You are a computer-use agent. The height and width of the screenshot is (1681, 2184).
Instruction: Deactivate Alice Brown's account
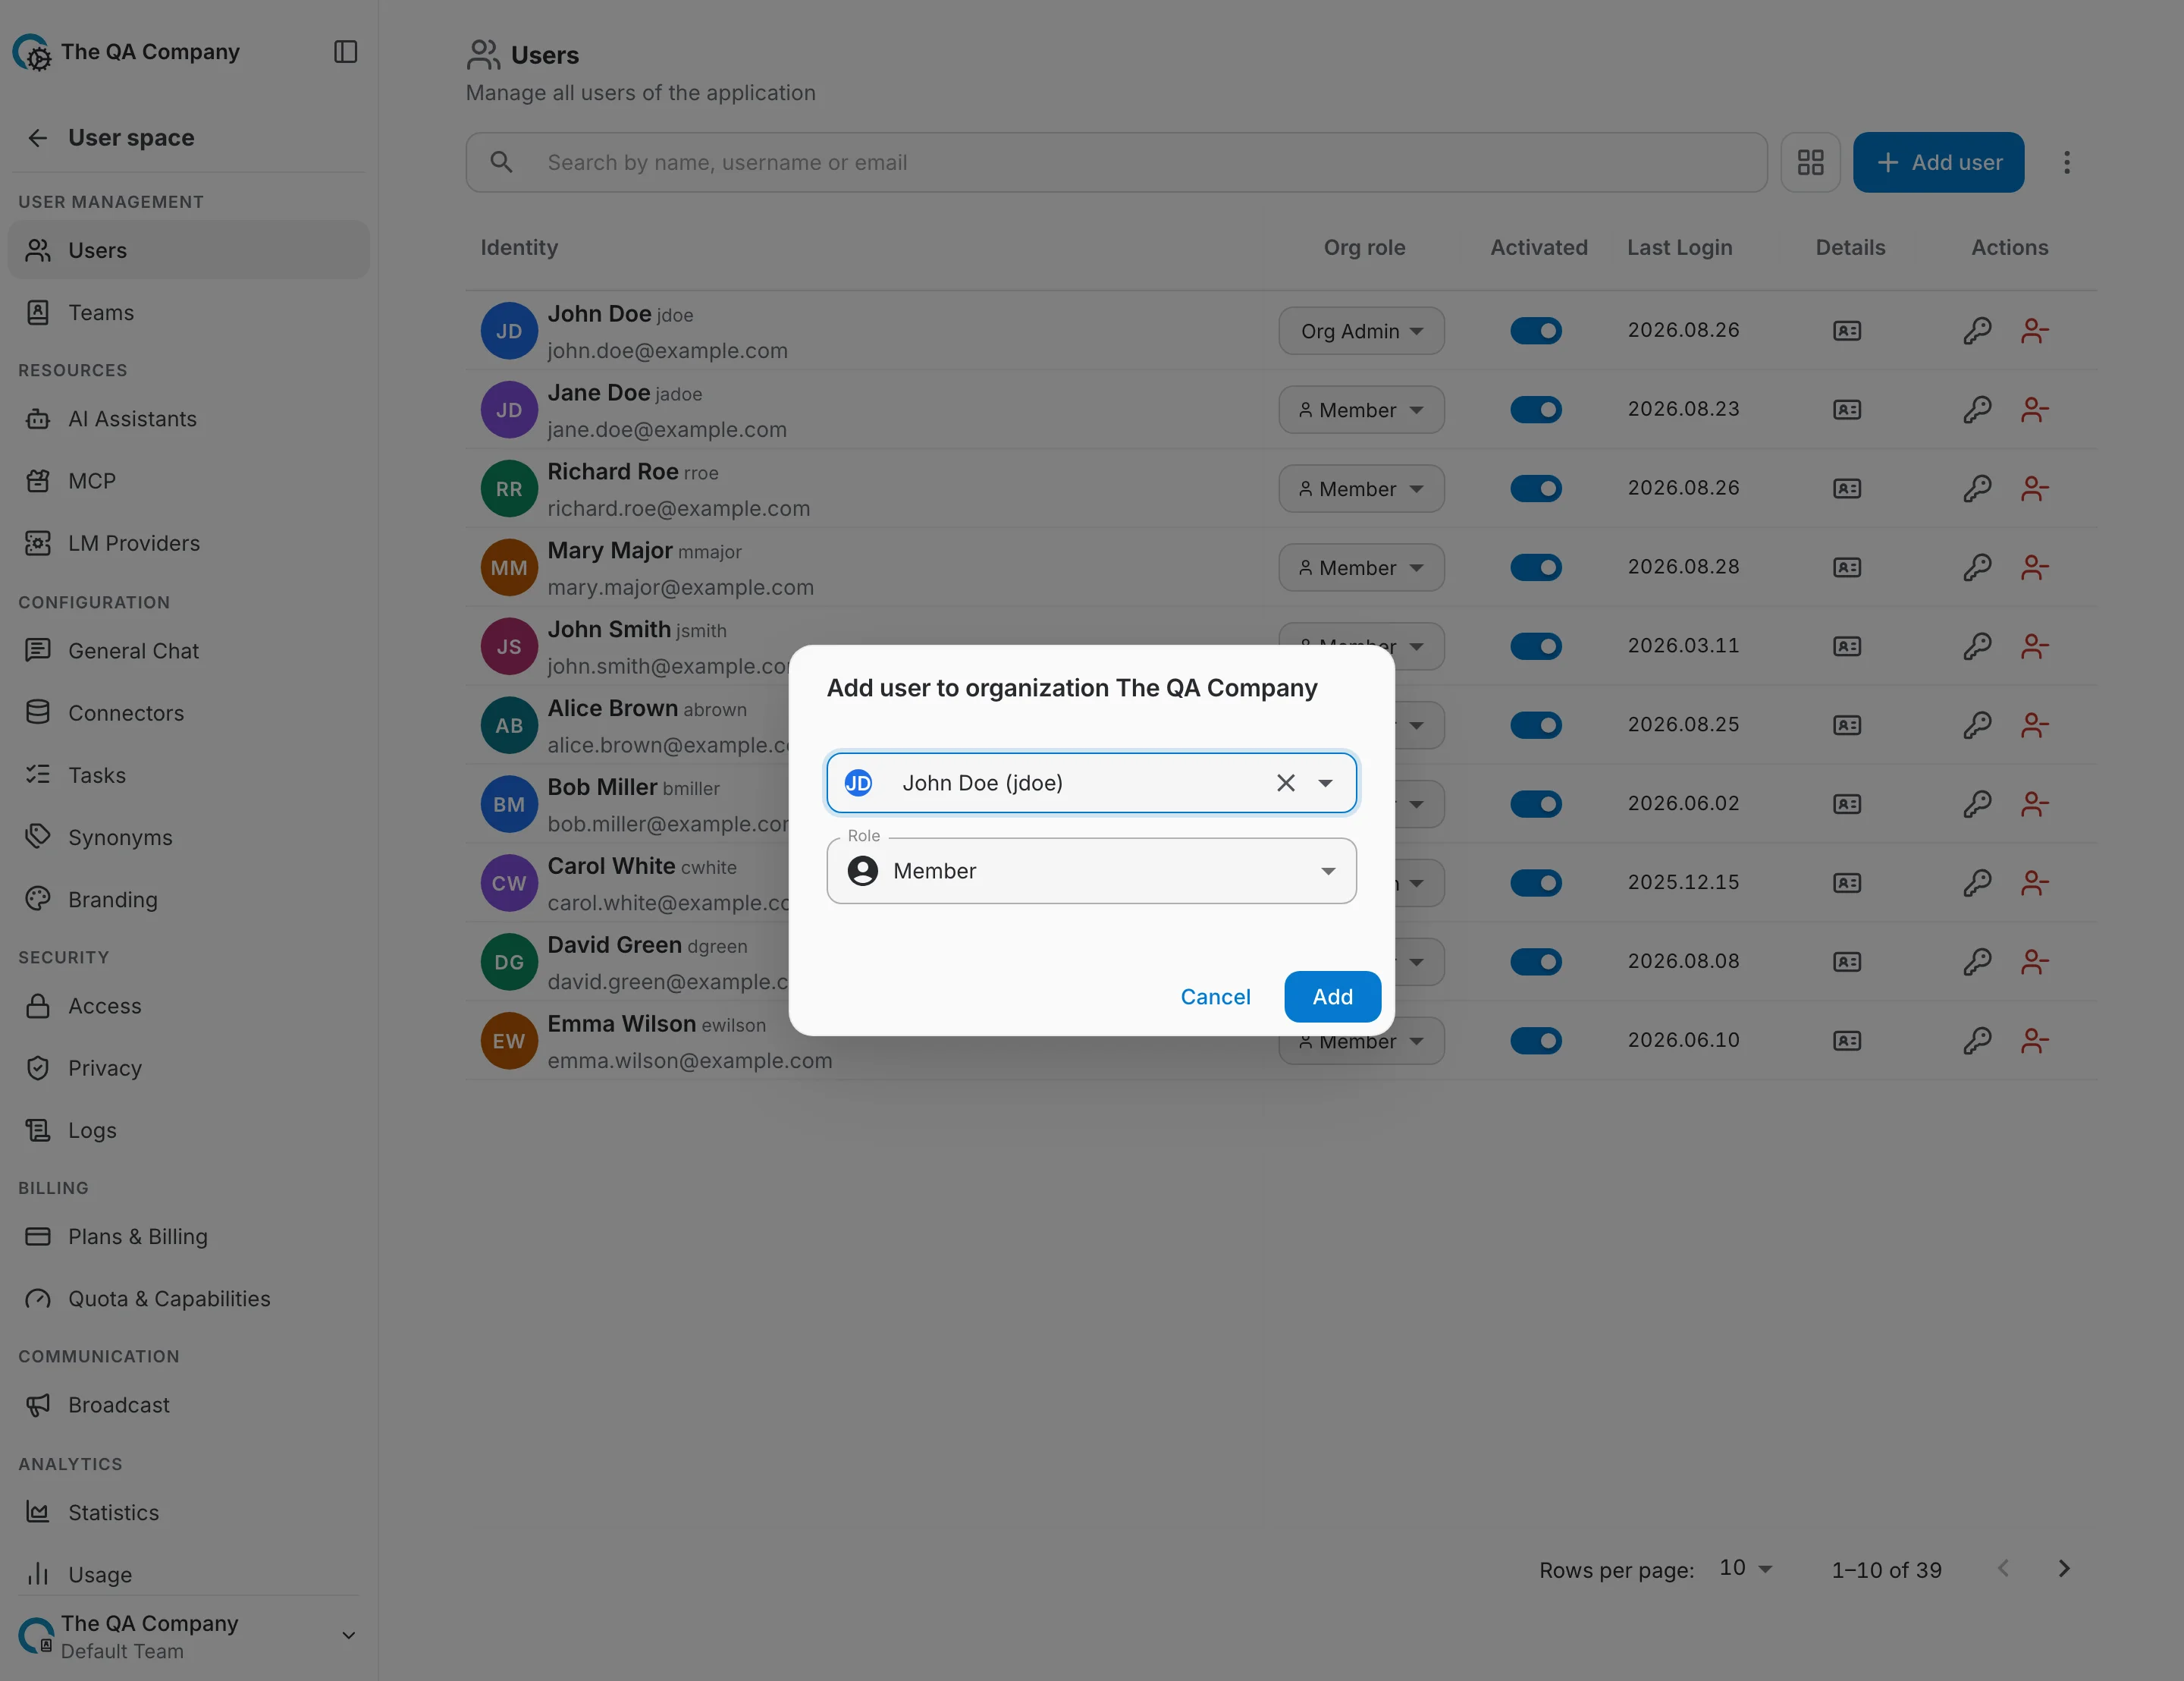pyautogui.click(x=1535, y=724)
